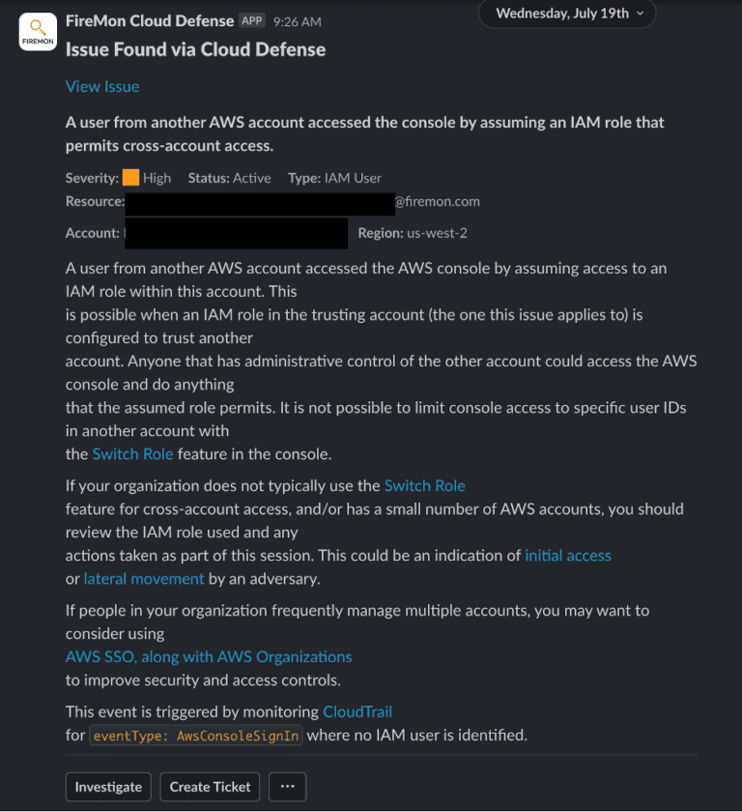
Task: Open the View Issue link
Action: coord(101,86)
